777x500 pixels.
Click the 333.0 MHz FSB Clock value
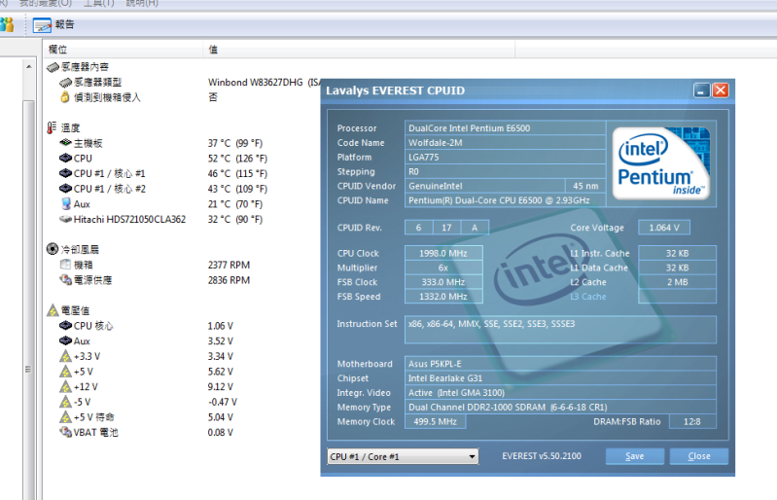443,282
